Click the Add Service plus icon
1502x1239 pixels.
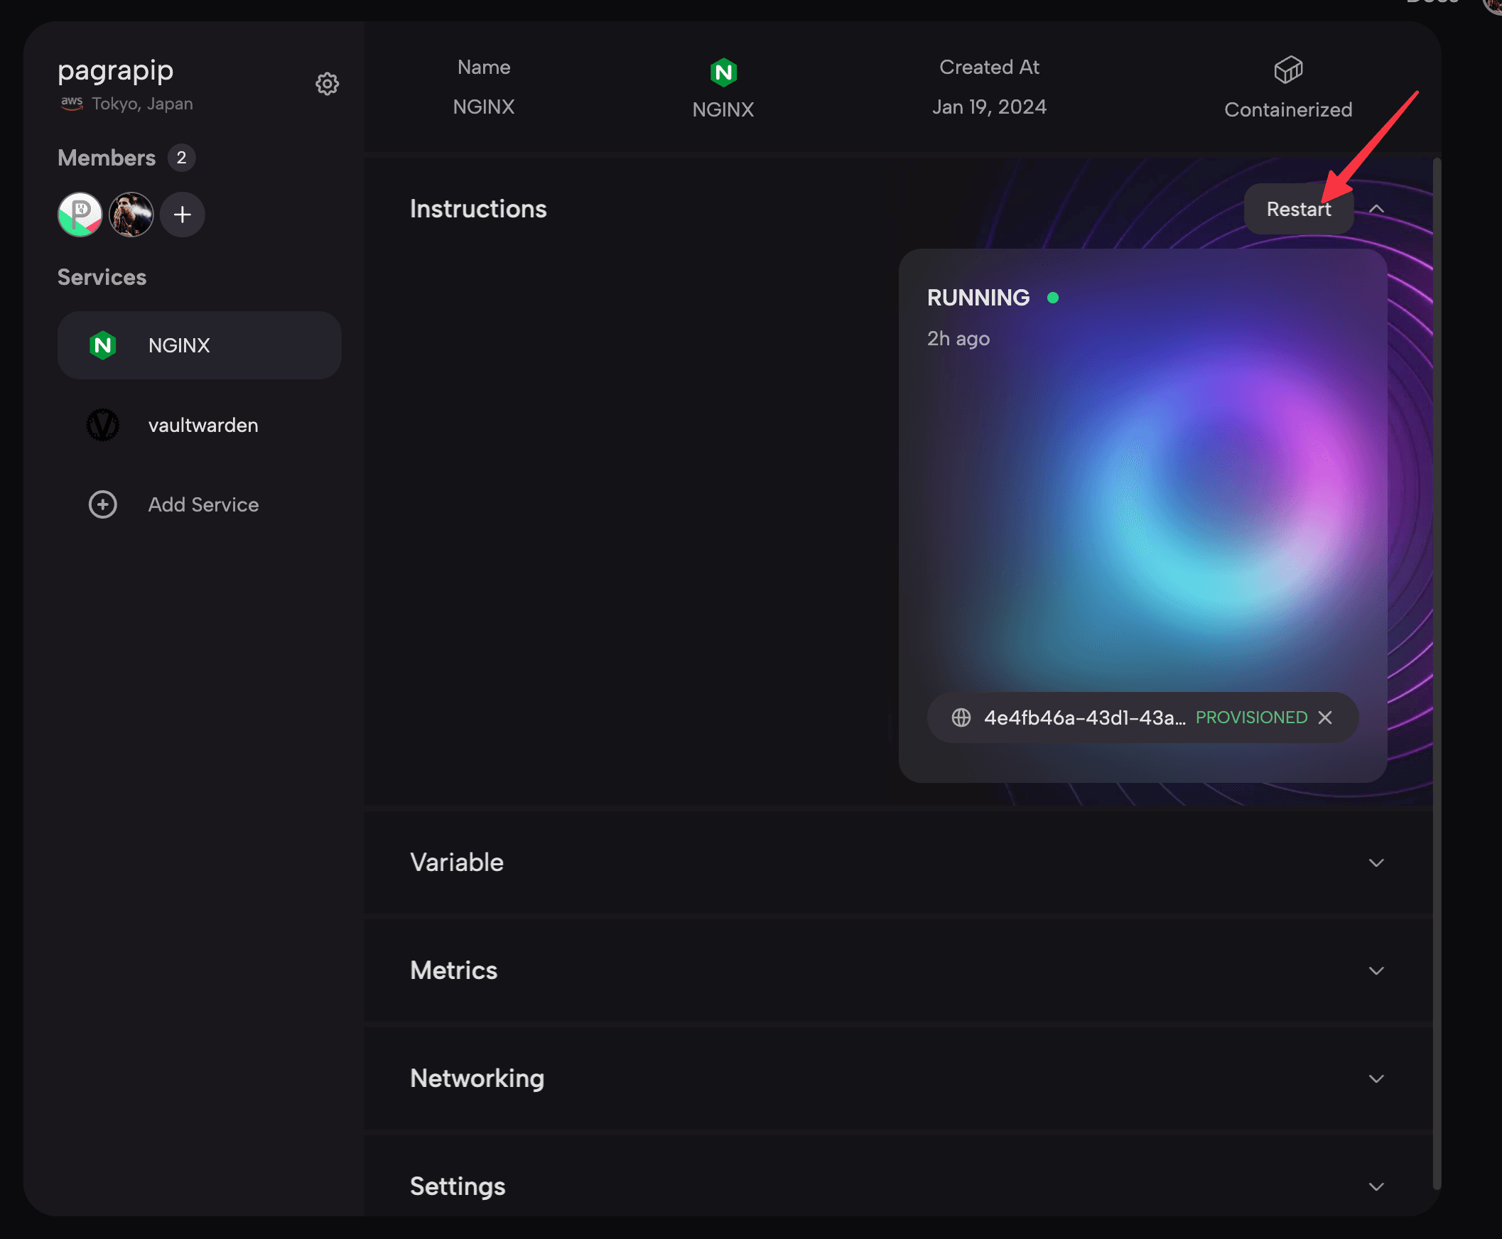click(x=101, y=505)
